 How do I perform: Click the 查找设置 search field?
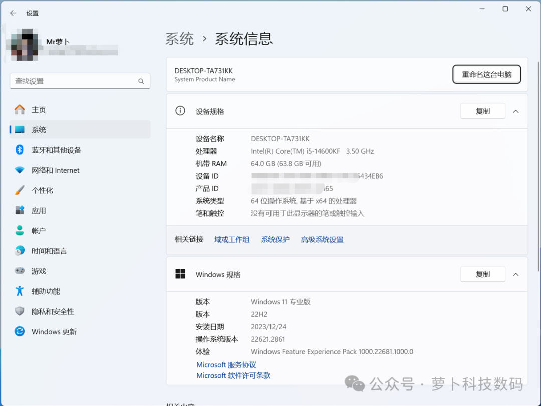[80, 81]
